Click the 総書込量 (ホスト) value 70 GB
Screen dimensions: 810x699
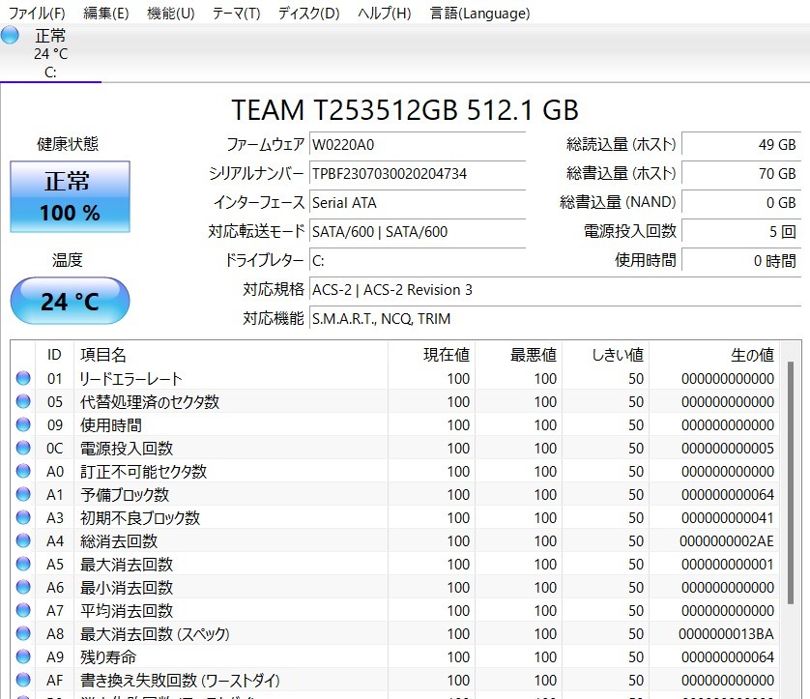[741, 174]
